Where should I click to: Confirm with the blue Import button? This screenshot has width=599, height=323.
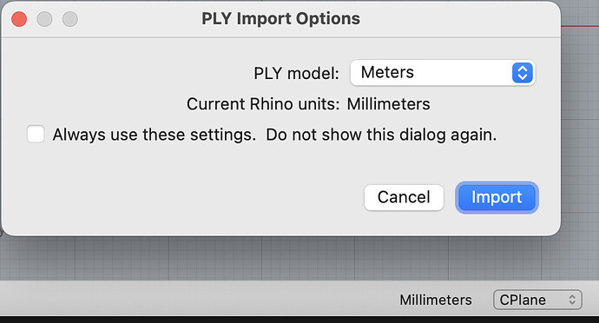coord(497,197)
